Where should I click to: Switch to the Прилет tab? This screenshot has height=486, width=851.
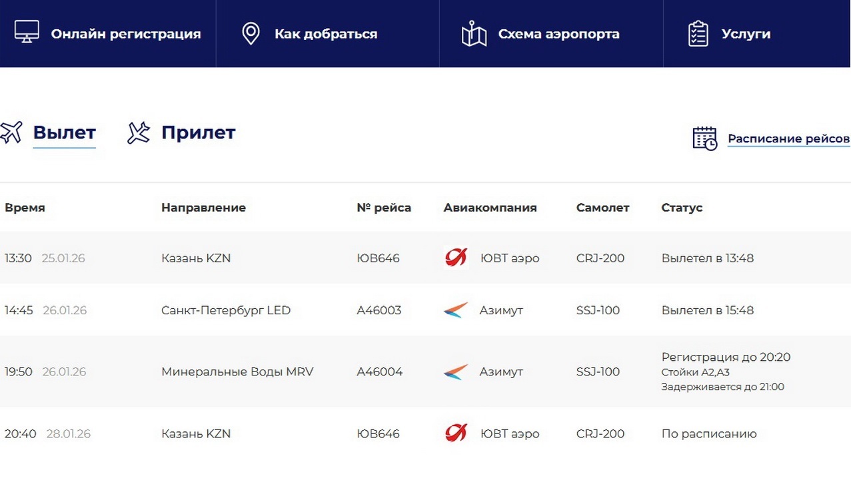[198, 132]
